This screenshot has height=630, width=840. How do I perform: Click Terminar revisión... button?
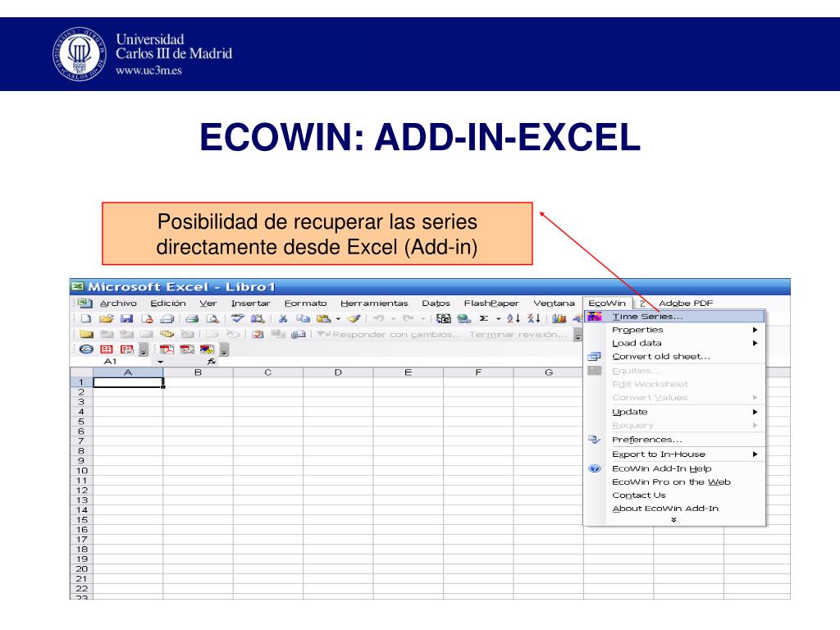(x=518, y=335)
